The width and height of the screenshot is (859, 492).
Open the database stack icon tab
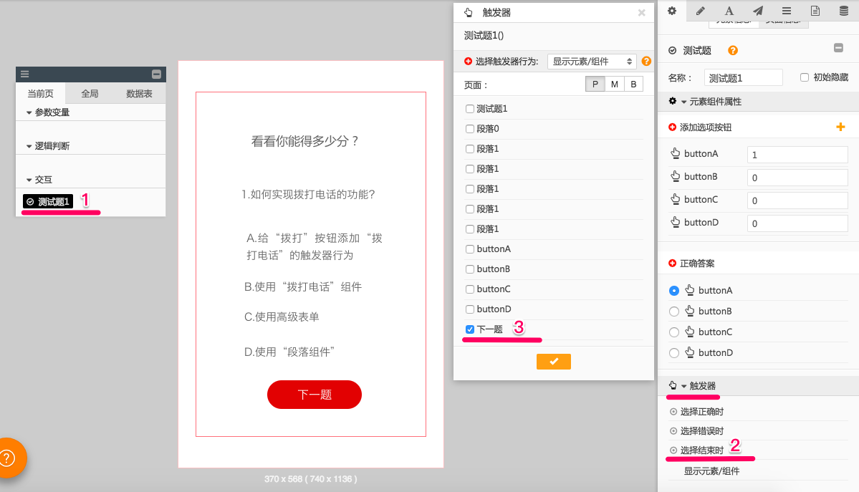click(x=844, y=11)
